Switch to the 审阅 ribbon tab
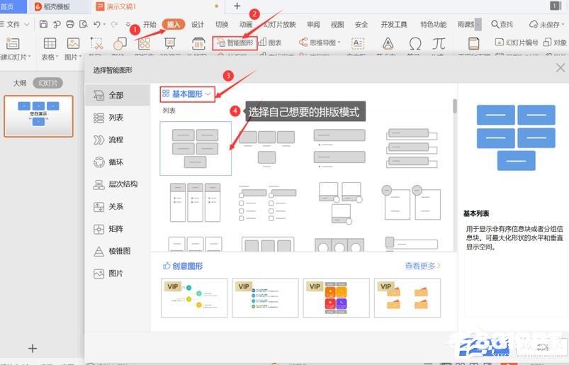This screenshot has width=569, height=365. point(313,24)
